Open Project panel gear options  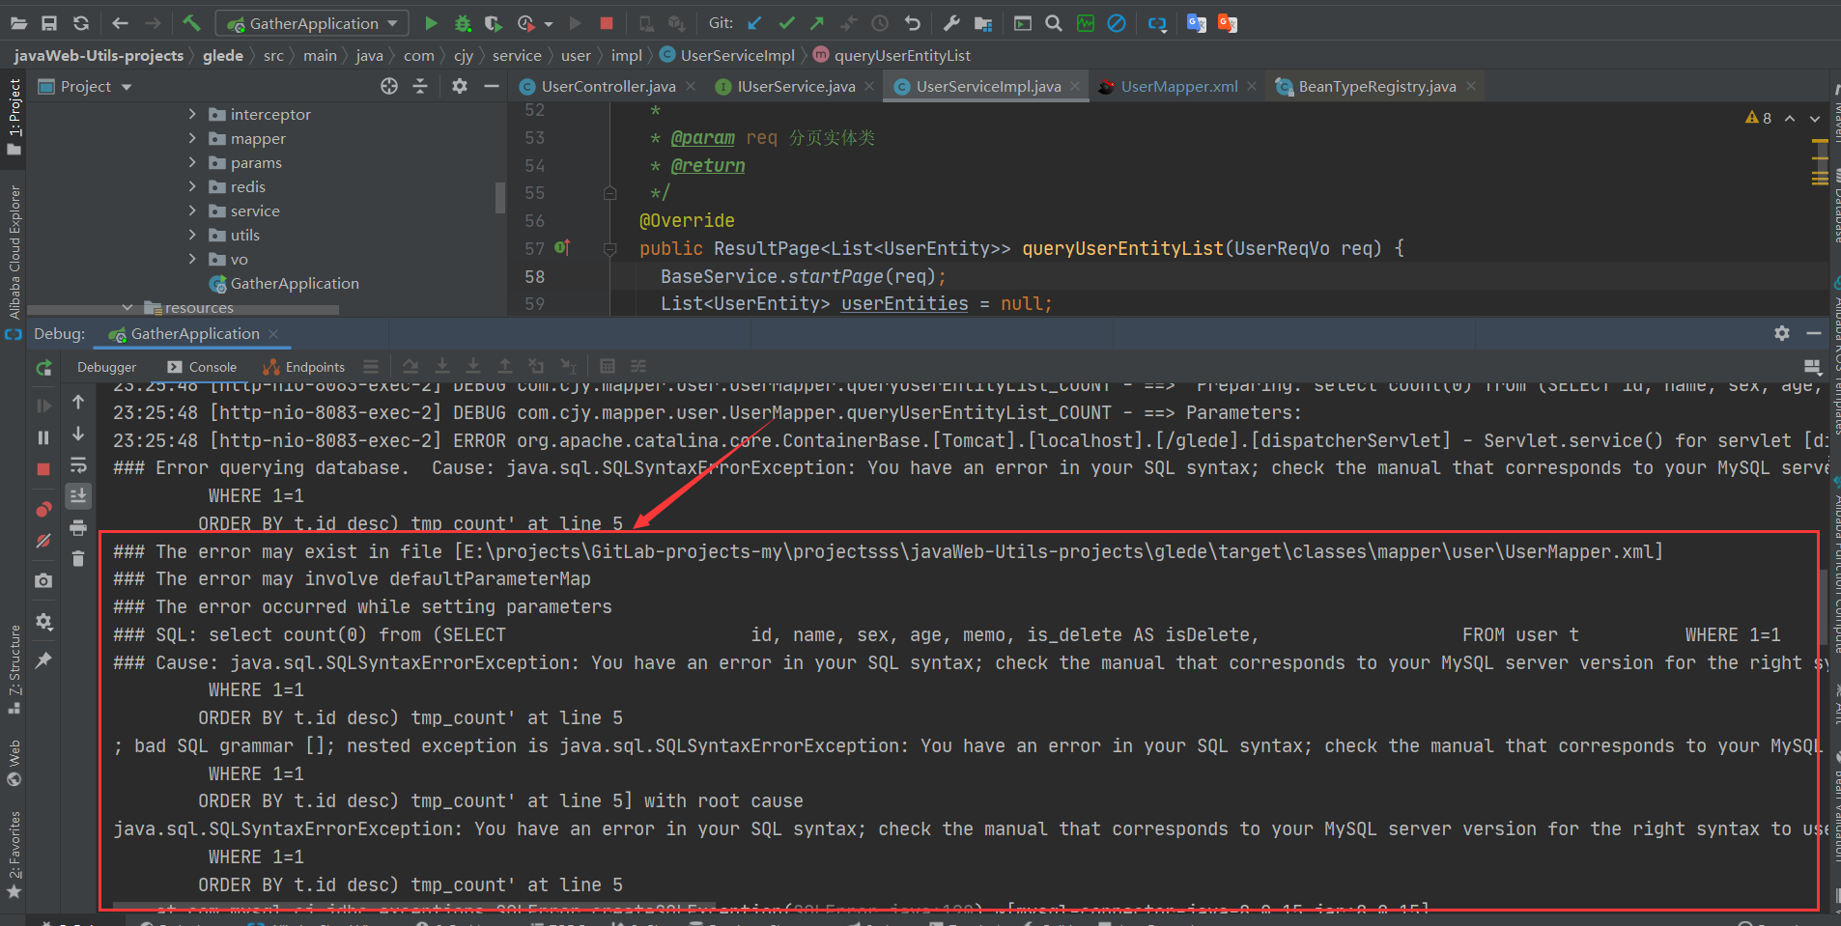tap(460, 86)
